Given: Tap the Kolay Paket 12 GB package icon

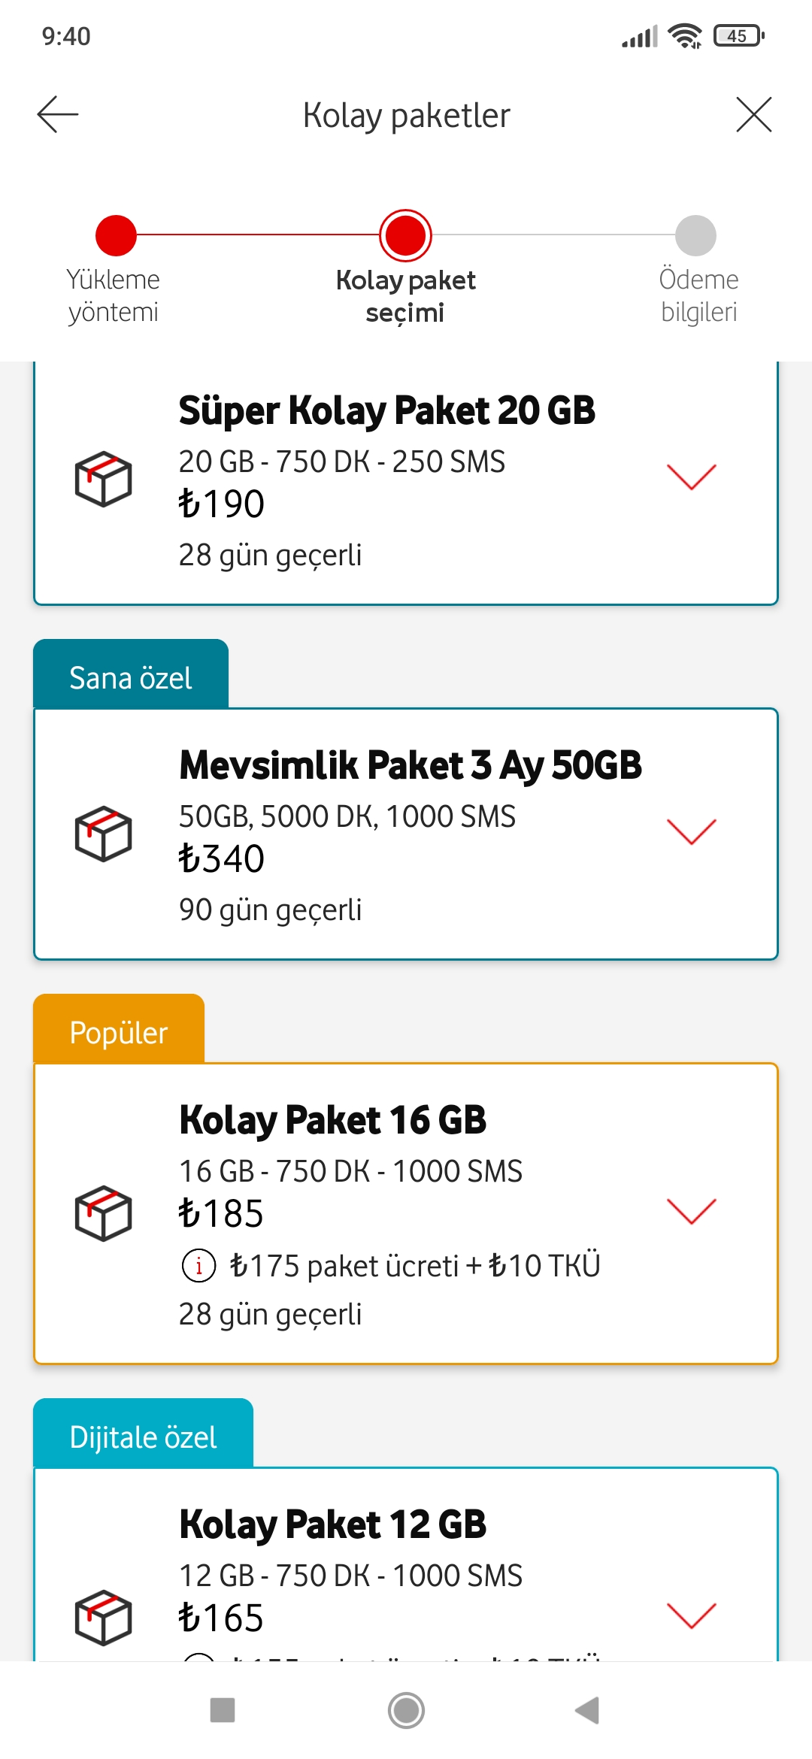Looking at the screenshot, I should coord(104,1617).
